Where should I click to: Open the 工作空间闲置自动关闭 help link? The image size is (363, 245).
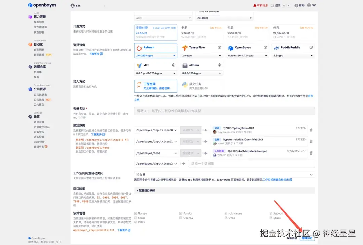point(277,180)
